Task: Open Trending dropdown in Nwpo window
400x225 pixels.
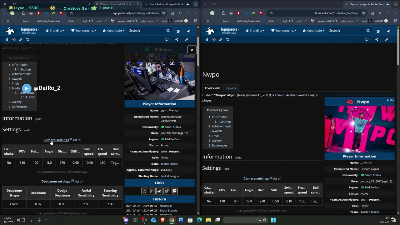Action: click(255, 31)
